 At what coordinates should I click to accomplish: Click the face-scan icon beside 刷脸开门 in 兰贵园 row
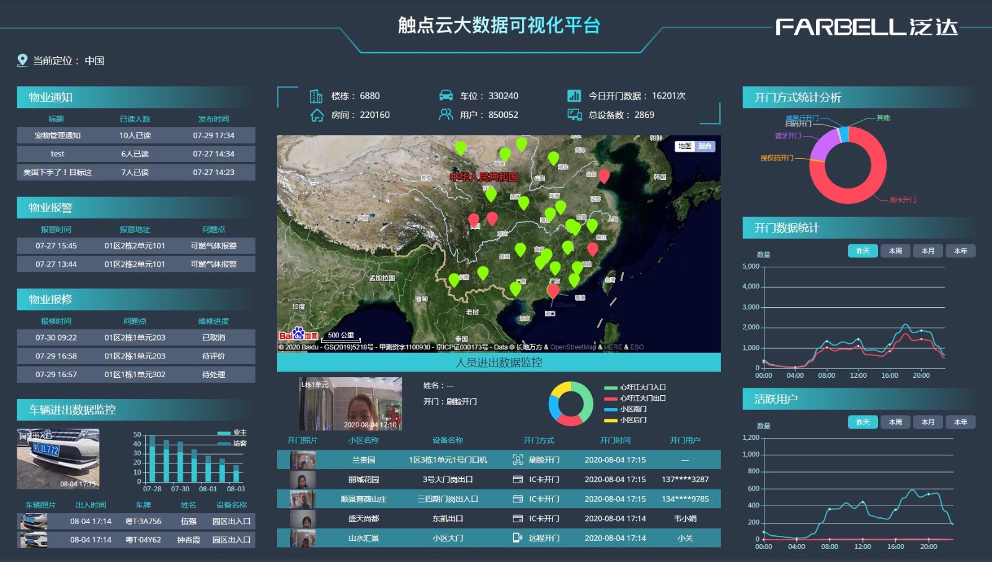click(518, 460)
